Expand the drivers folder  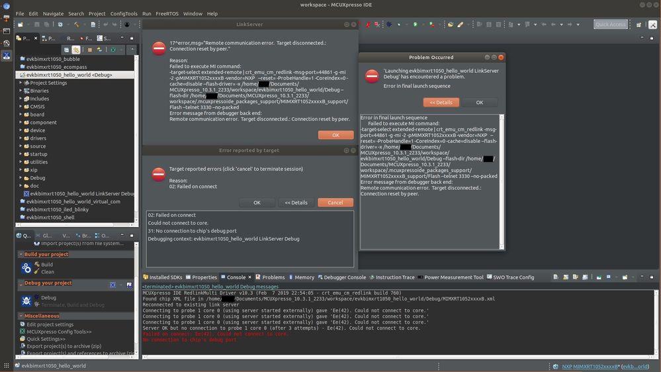pos(21,138)
